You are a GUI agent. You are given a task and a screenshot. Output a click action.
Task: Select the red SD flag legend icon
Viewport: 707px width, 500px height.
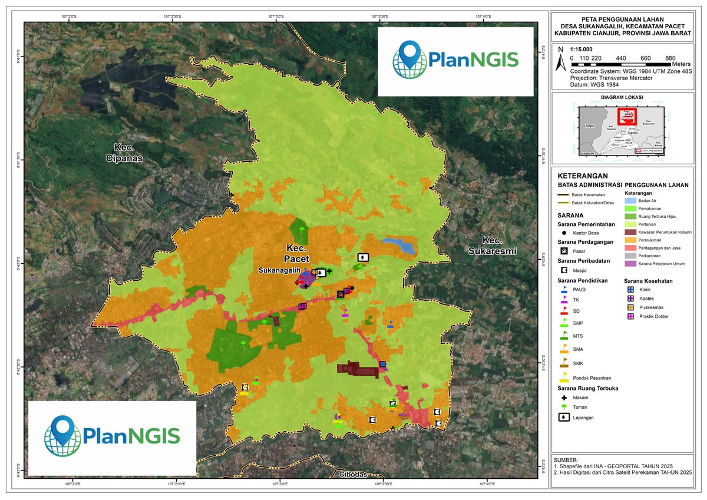(x=563, y=310)
